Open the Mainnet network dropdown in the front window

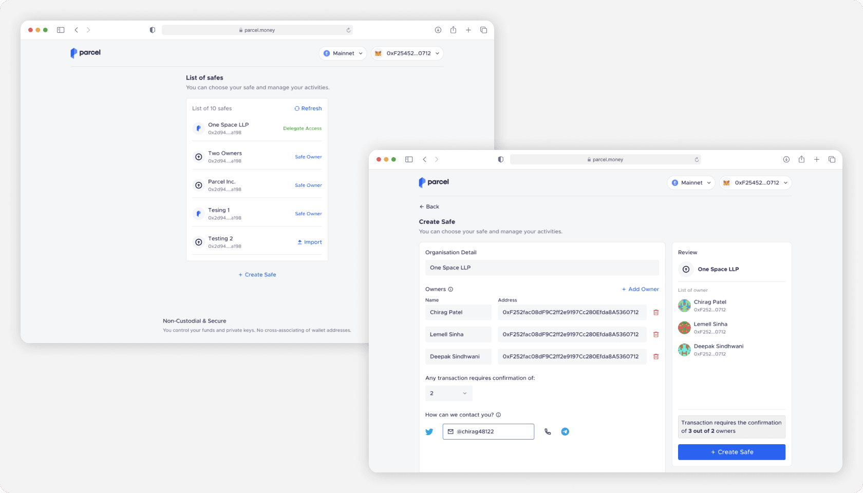pyautogui.click(x=691, y=183)
